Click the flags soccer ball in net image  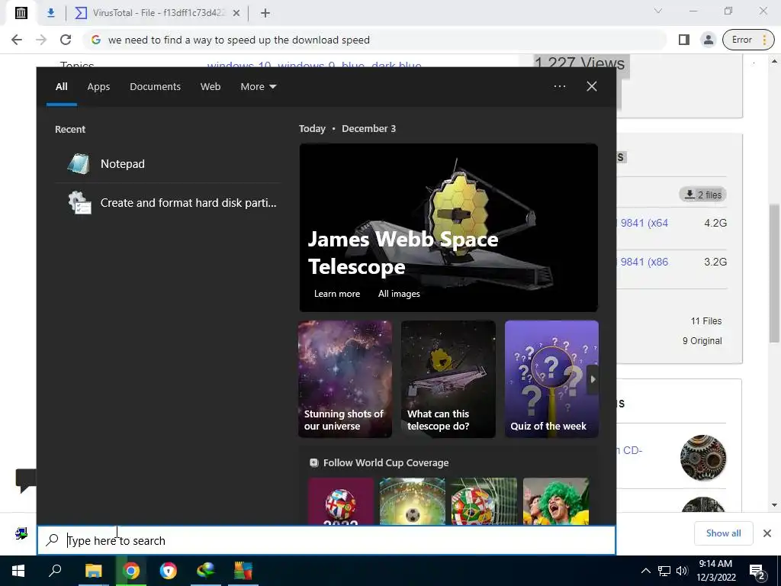(483, 501)
